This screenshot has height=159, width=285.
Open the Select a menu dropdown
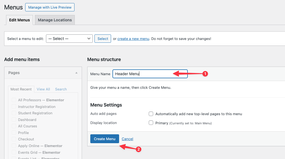[x=69, y=39]
